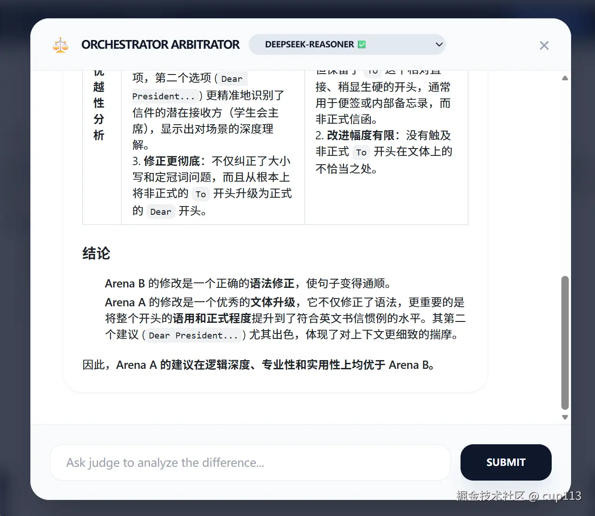This screenshot has height=516, width=595.
Task: Click the Dear code chip
Action: [160, 211]
